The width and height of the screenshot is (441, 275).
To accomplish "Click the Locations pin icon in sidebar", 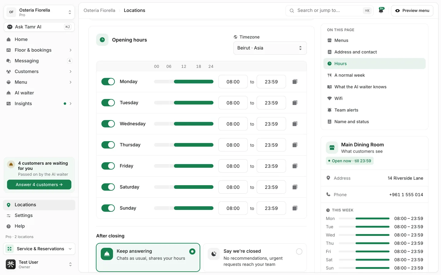I will tap(9, 205).
